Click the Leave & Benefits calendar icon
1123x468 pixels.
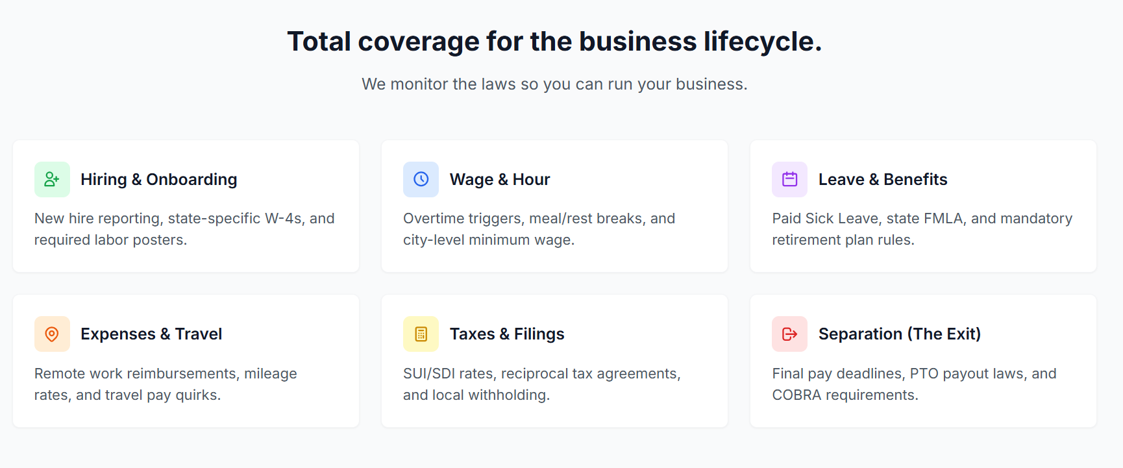pyautogui.click(x=789, y=179)
